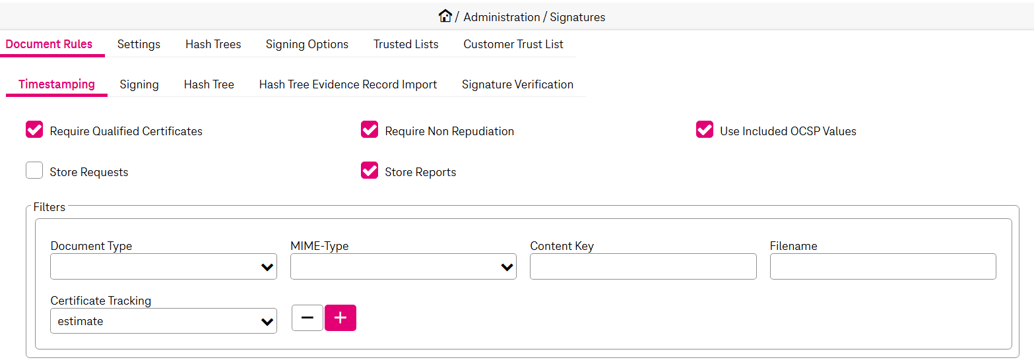The width and height of the screenshot is (1034, 364).
Task: Open the Customer Trust List tab
Action: pos(513,44)
